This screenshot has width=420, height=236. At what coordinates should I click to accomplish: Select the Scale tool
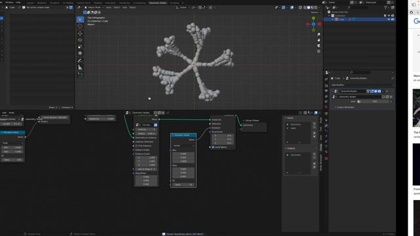click(x=80, y=47)
